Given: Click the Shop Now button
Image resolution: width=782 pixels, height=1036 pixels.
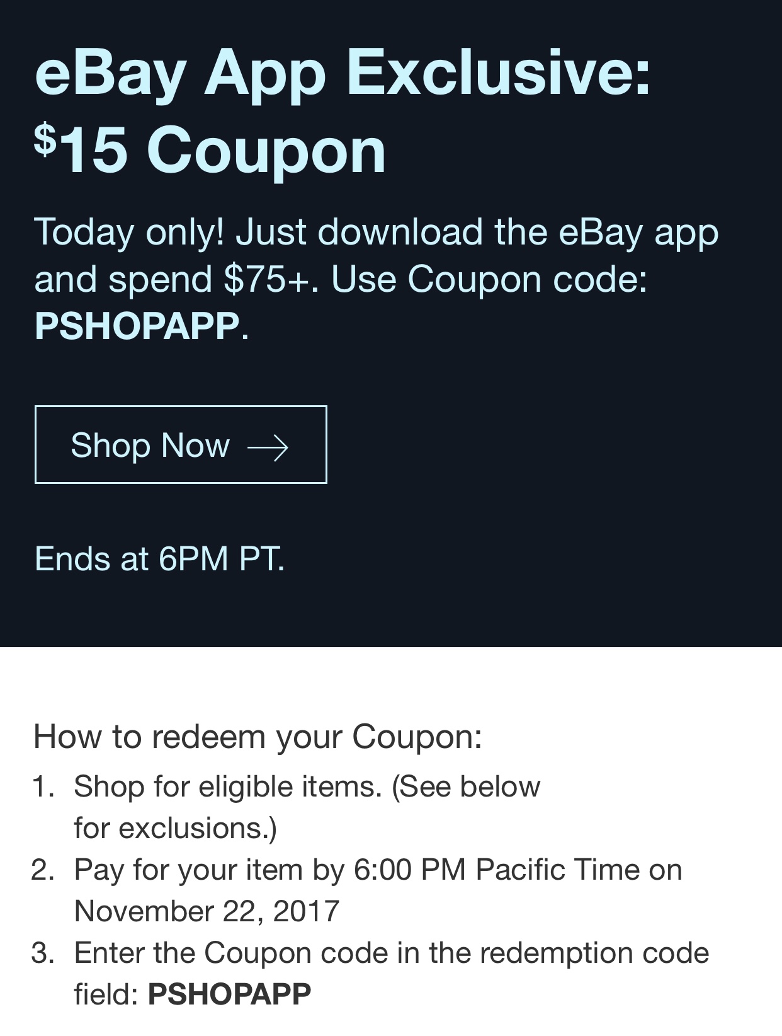Looking at the screenshot, I should pos(181,445).
